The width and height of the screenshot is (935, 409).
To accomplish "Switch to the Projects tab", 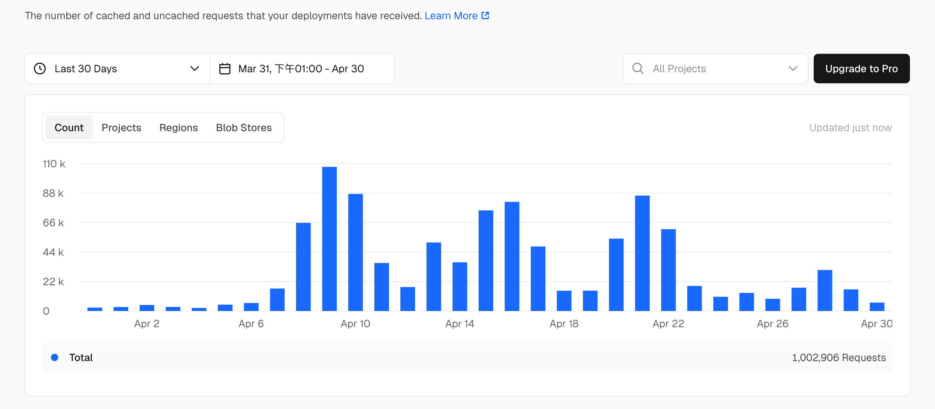I will 121,127.
